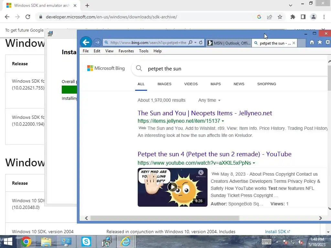331x248 pixels.
Task: Open IE address bar autocomplete dropdown
Action: [196, 43]
